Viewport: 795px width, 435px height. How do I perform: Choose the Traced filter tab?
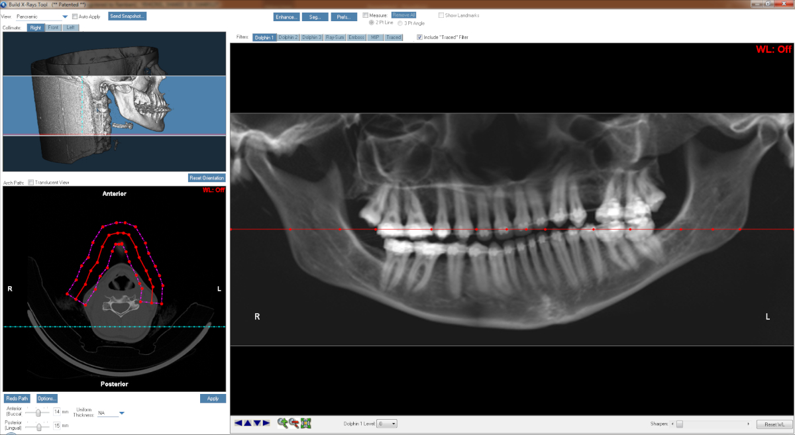(x=394, y=38)
